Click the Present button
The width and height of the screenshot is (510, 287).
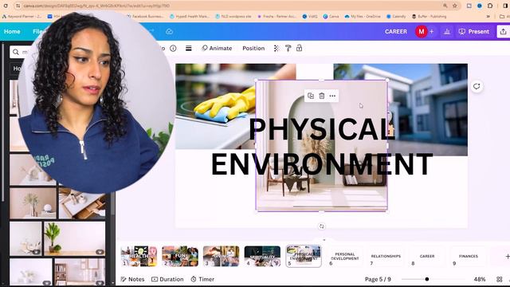[474, 32]
